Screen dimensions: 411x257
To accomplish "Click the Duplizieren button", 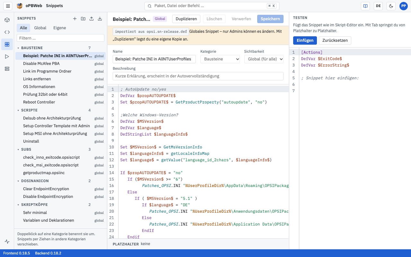I will point(186,19).
